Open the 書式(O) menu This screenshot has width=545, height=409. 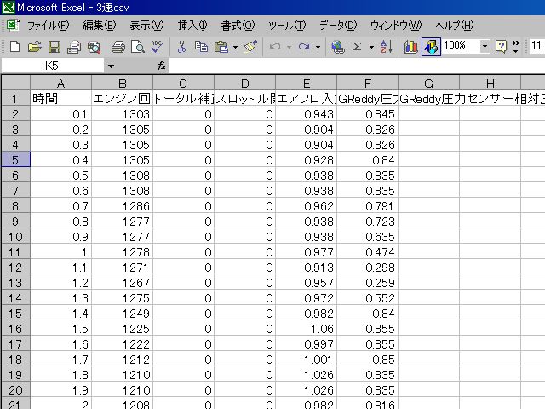[x=238, y=26]
